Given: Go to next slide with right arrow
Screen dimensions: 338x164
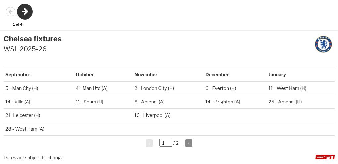Looking at the screenshot, I should pyautogui.click(x=25, y=12).
